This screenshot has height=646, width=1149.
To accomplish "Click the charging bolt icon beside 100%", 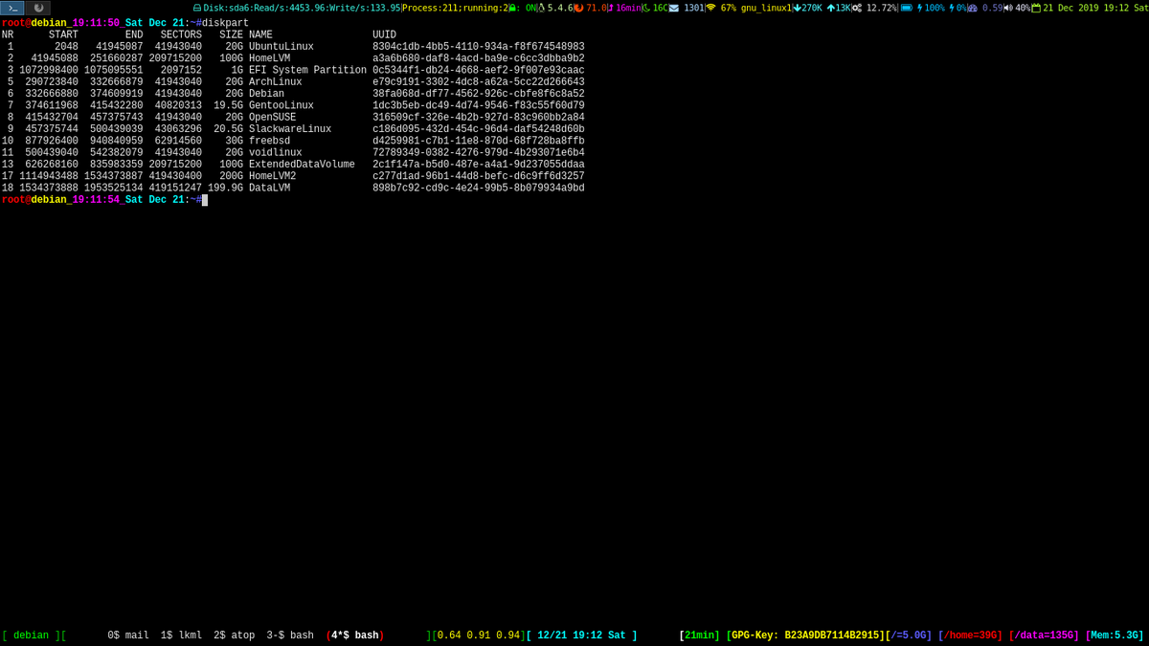I will 920,8.
